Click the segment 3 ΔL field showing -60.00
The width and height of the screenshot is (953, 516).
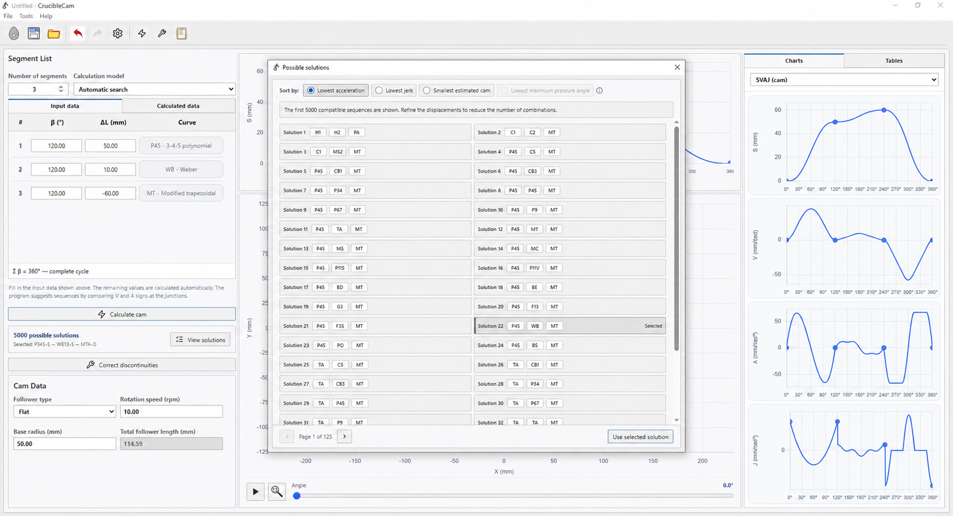(x=110, y=193)
